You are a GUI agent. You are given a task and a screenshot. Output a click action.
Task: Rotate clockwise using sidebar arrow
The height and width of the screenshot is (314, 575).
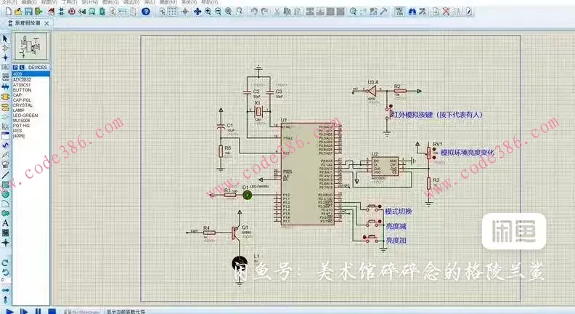point(5,263)
